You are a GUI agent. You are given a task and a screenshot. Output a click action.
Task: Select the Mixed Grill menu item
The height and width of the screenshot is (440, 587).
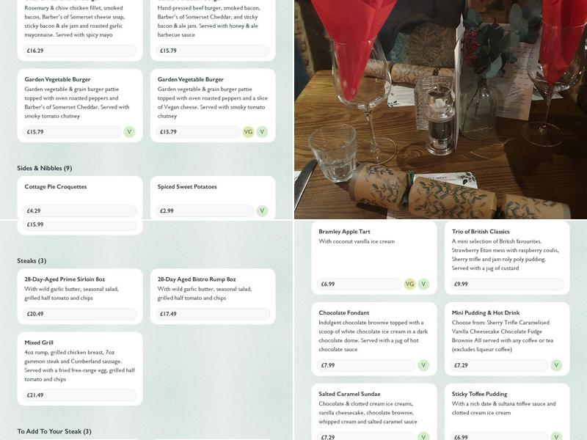pyautogui.click(x=80, y=369)
